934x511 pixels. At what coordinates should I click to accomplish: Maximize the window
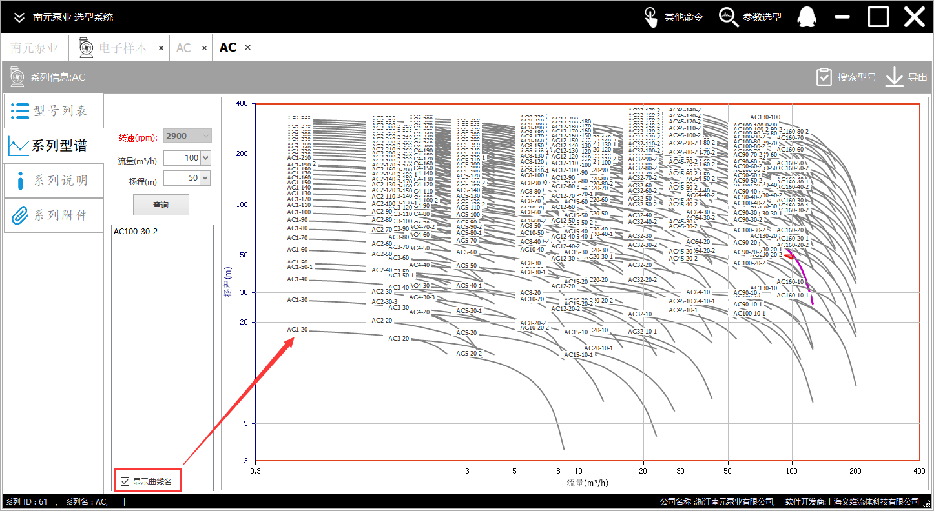[878, 17]
